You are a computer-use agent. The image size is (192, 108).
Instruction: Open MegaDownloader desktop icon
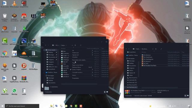[x=24, y=54]
